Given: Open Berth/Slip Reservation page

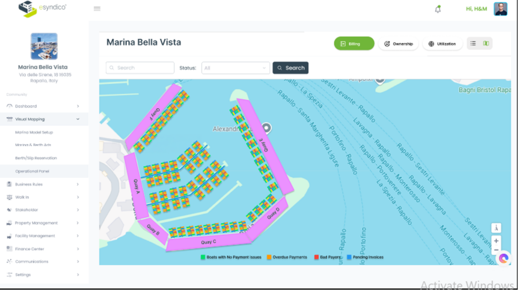Looking at the screenshot, I should (x=36, y=158).
